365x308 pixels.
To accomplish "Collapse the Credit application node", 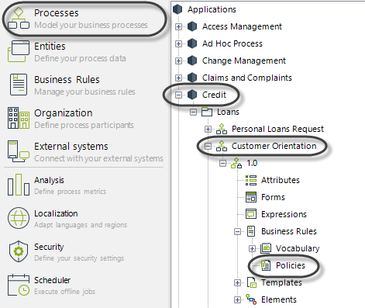I will tap(178, 95).
